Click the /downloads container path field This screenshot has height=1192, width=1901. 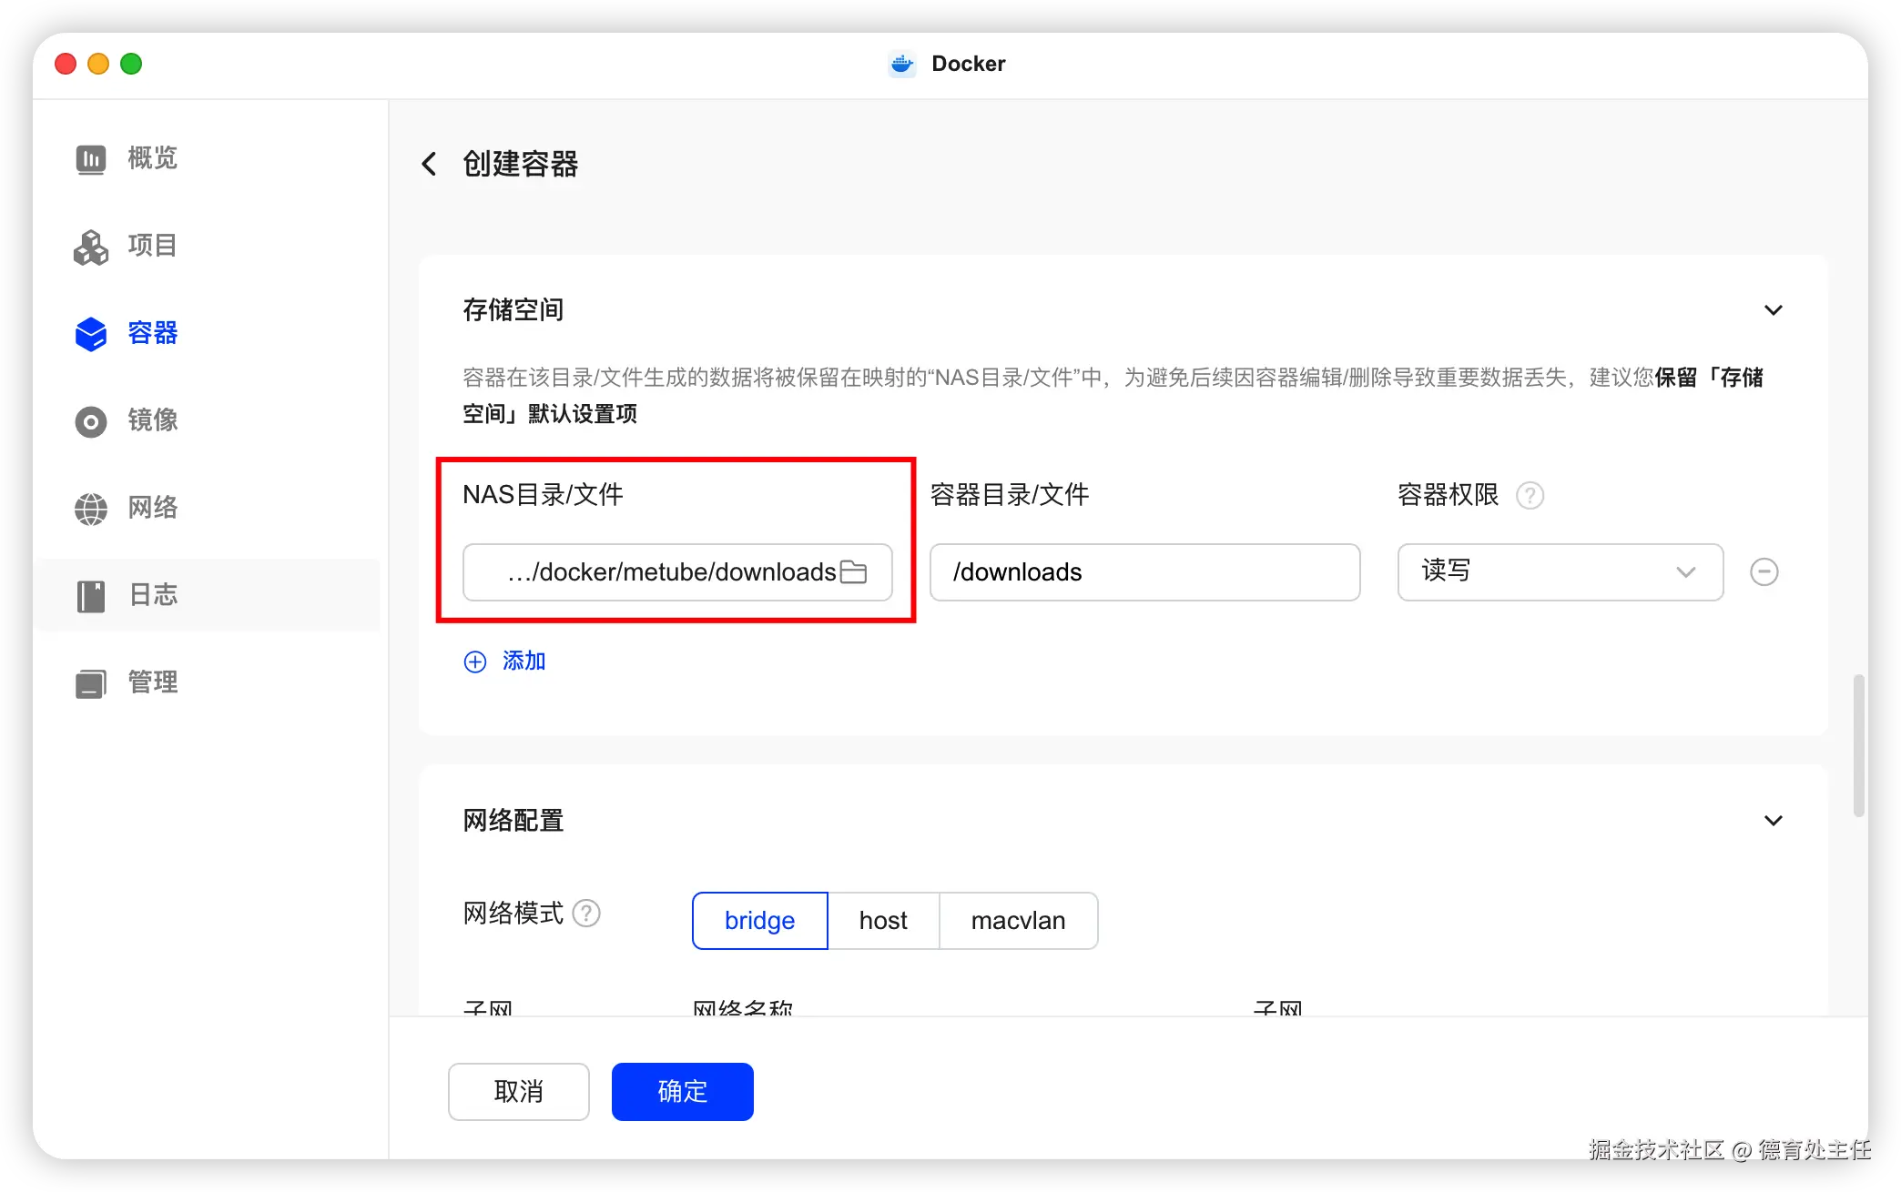click(x=1144, y=572)
